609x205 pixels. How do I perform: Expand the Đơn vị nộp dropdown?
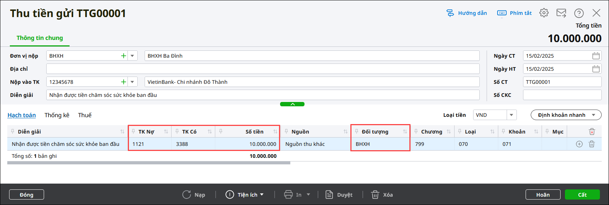[132, 56]
